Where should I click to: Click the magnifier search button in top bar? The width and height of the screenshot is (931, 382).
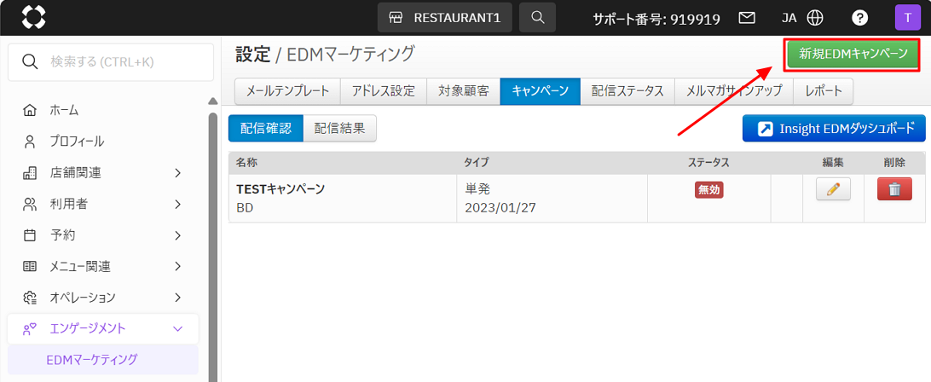point(537,17)
